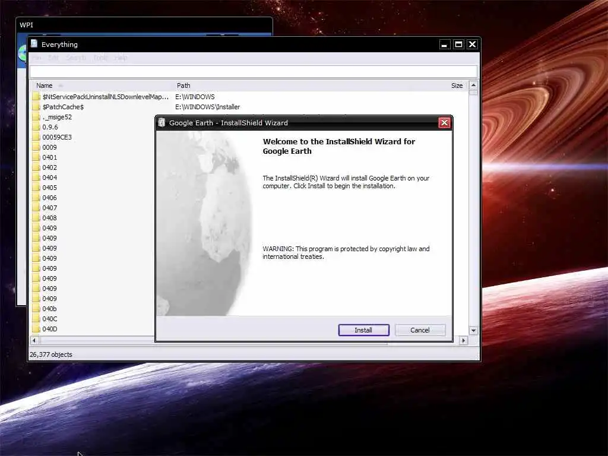Cancel the Google Earth installation
This screenshot has height=456, width=608.
(x=420, y=330)
